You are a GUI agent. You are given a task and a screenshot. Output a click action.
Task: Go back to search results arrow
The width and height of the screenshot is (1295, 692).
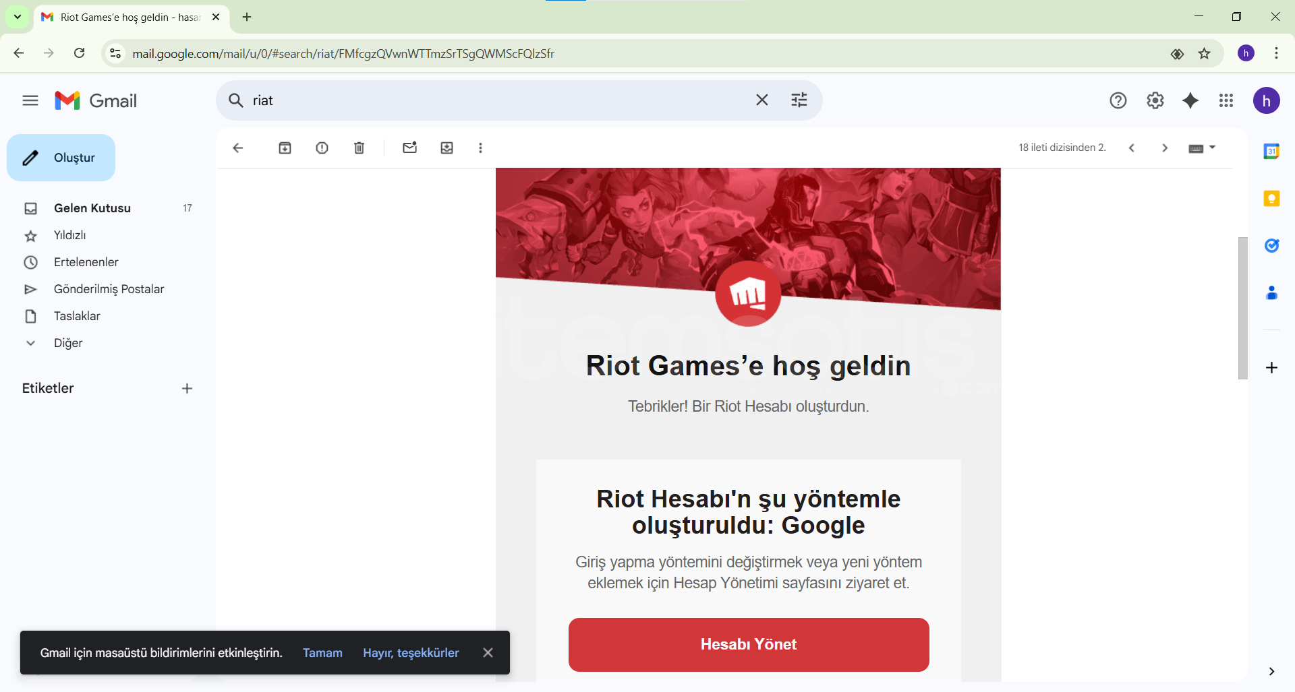(x=237, y=148)
